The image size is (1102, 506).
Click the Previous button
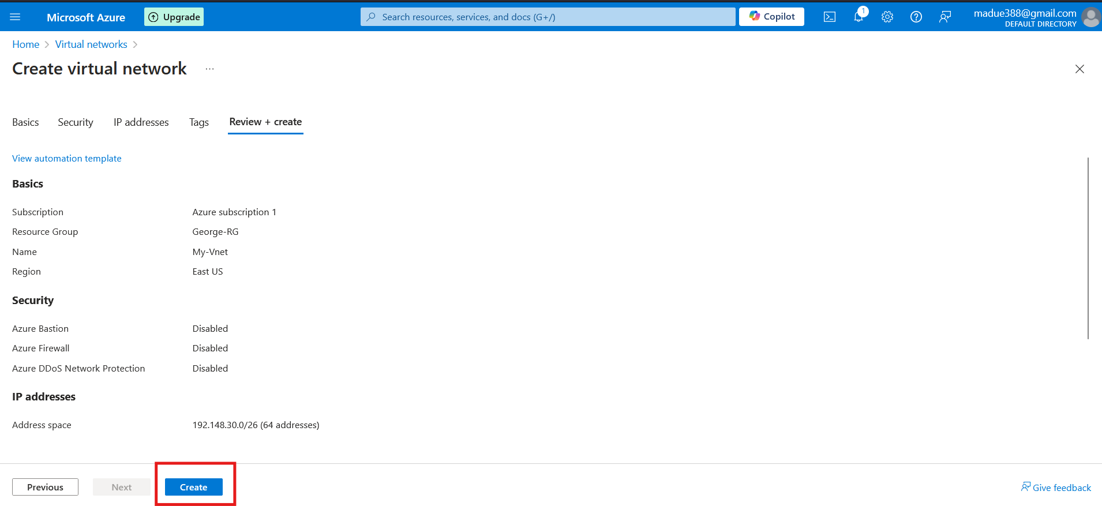(x=45, y=487)
